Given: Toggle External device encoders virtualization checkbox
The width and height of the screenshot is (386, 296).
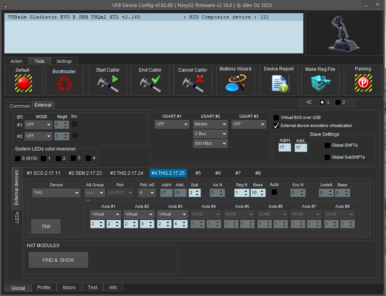Looking at the screenshot, I should point(276,125).
